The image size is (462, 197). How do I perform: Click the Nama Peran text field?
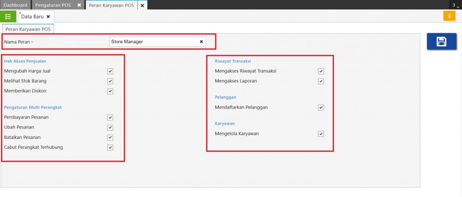[x=153, y=42]
